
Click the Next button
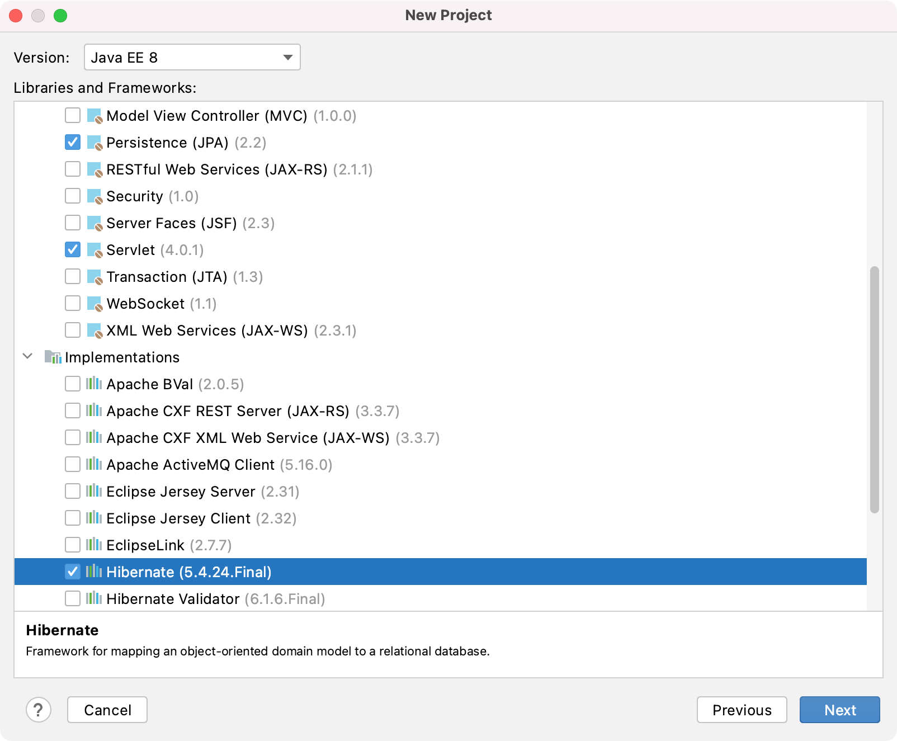point(839,710)
